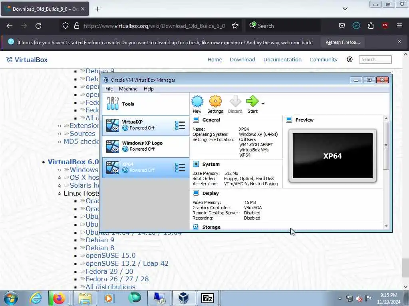Open Windows Explorer folder on taskbar

85,298
